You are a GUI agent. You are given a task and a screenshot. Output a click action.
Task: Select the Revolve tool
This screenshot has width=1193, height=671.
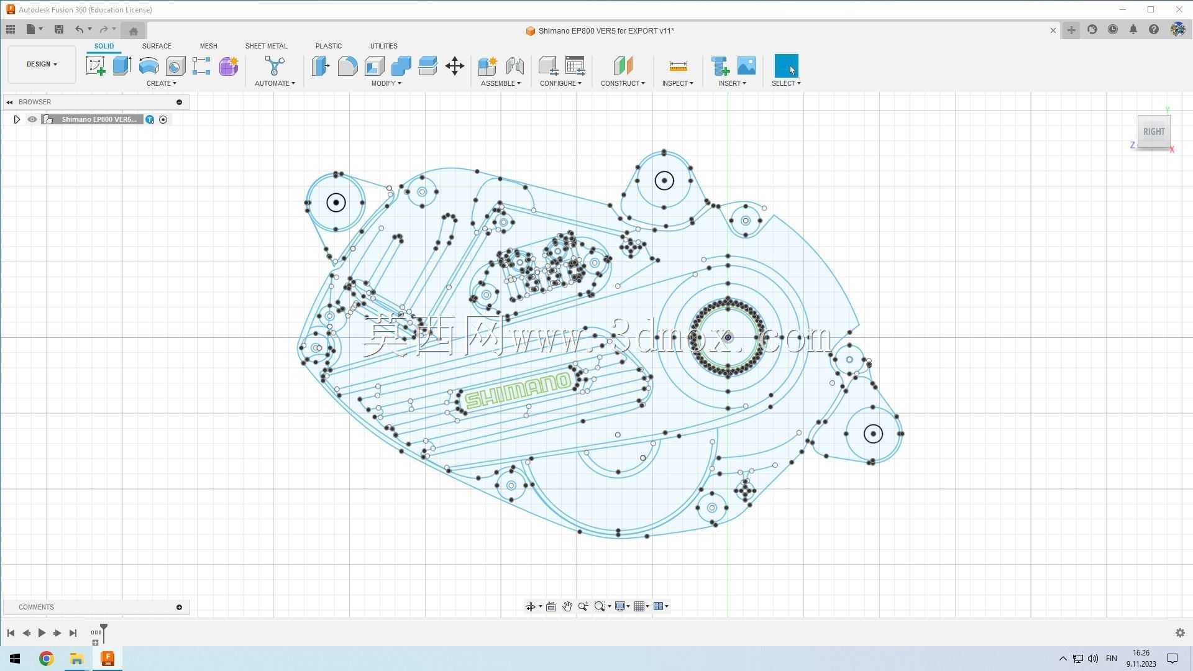pos(149,66)
